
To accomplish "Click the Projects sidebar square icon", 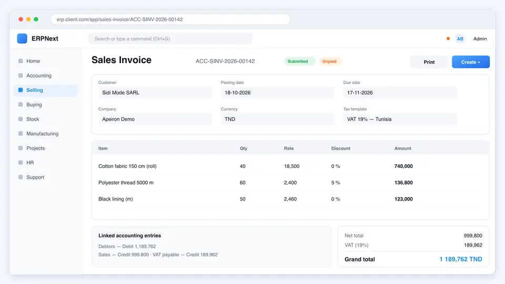I will (21, 148).
